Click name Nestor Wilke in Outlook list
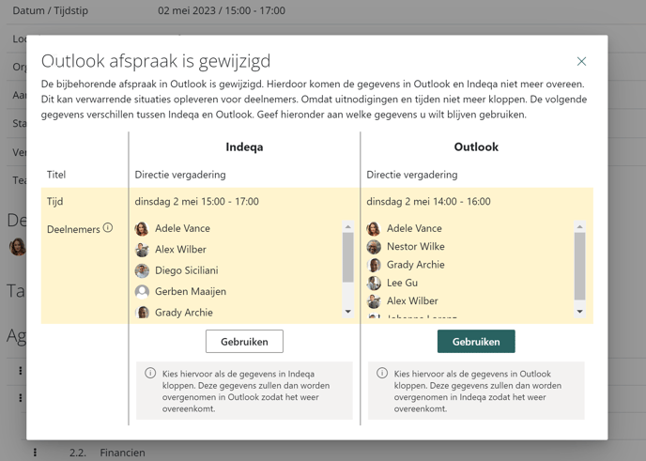This screenshot has height=461, width=646. click(x=416, y=247)
